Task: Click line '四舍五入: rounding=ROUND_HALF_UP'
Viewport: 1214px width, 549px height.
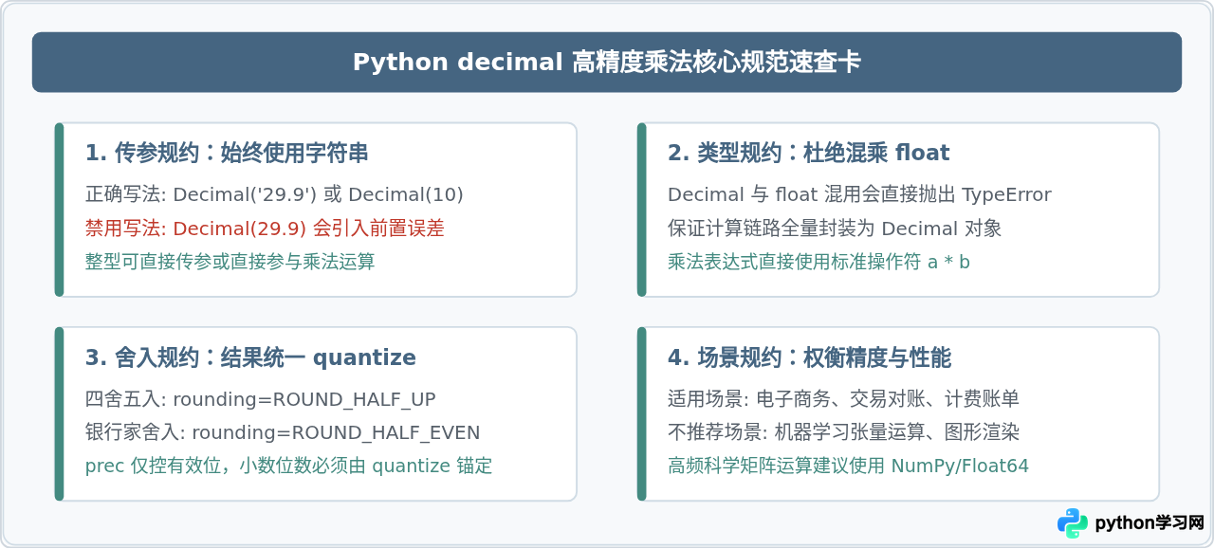Action: coord(260,399)
